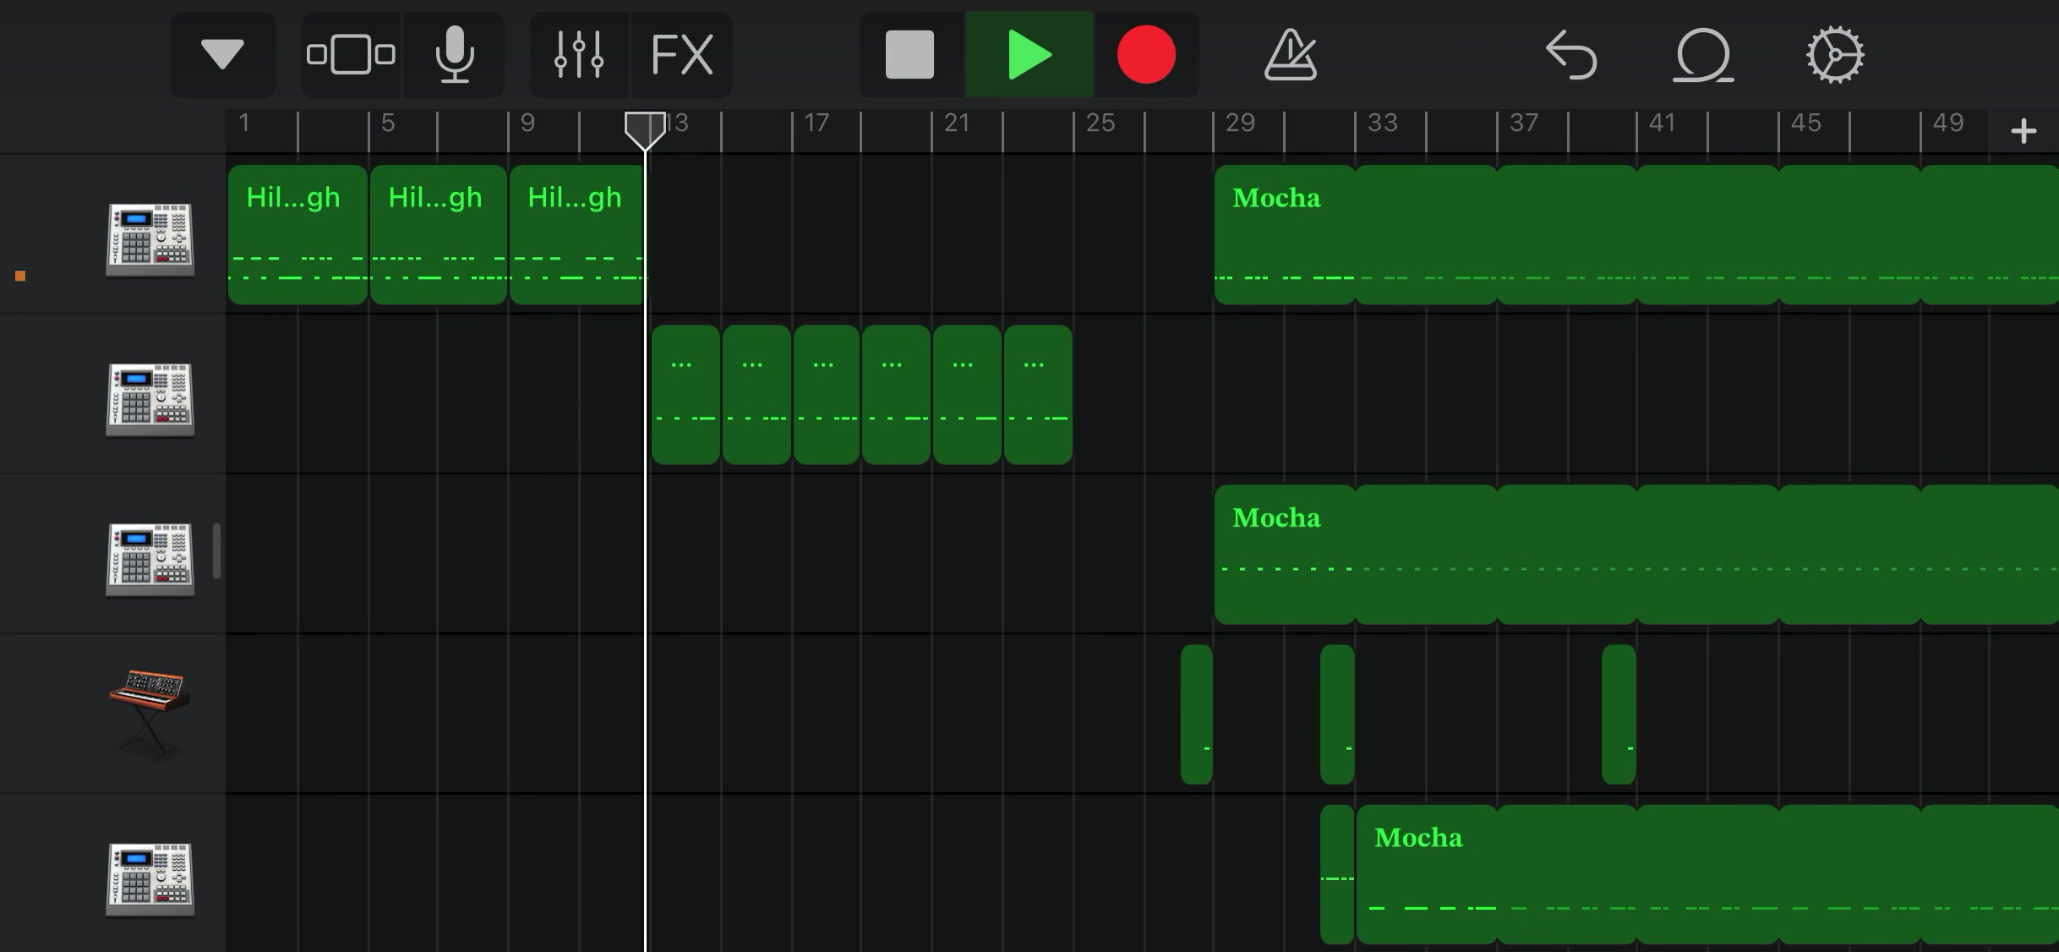The image size is (2059, 952).
Task: Open the track controls mixer sliders
Action: (579, 55)
